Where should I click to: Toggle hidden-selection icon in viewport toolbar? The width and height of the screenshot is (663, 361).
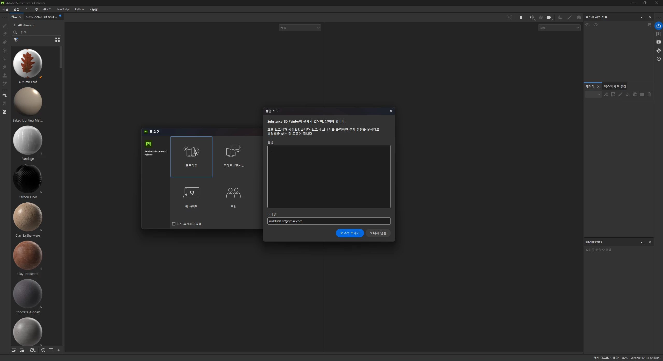pyautogui.click(x=509, y=17)
